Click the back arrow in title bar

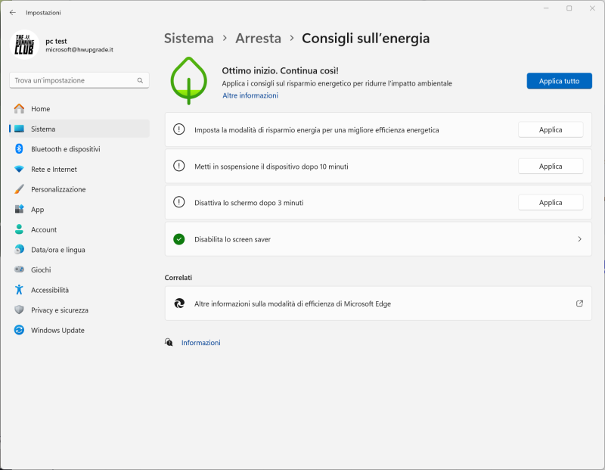(12, 13)
